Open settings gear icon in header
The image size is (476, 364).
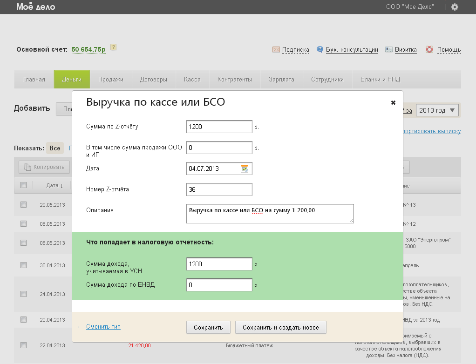pos(455,7)
